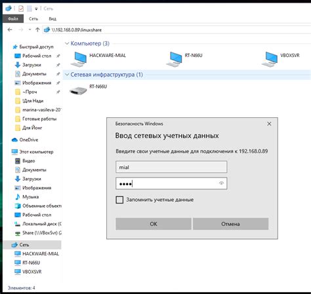This screenshot has height=294, width=311.
Task: Select the VBOXSVR computer icon
Action: tap(270, 59)
